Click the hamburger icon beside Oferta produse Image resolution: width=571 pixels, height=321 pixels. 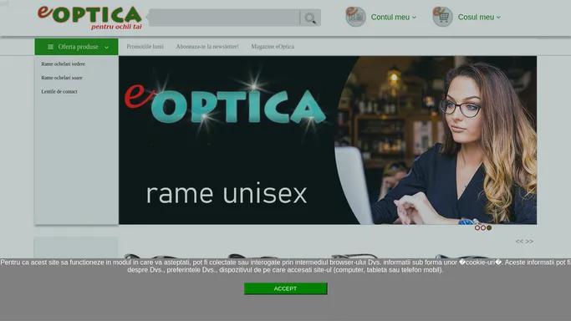[x=51, y=47]
